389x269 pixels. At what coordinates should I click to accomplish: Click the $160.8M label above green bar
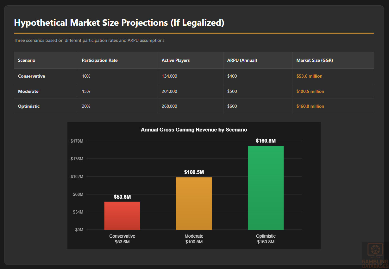[x=266, y=141]
